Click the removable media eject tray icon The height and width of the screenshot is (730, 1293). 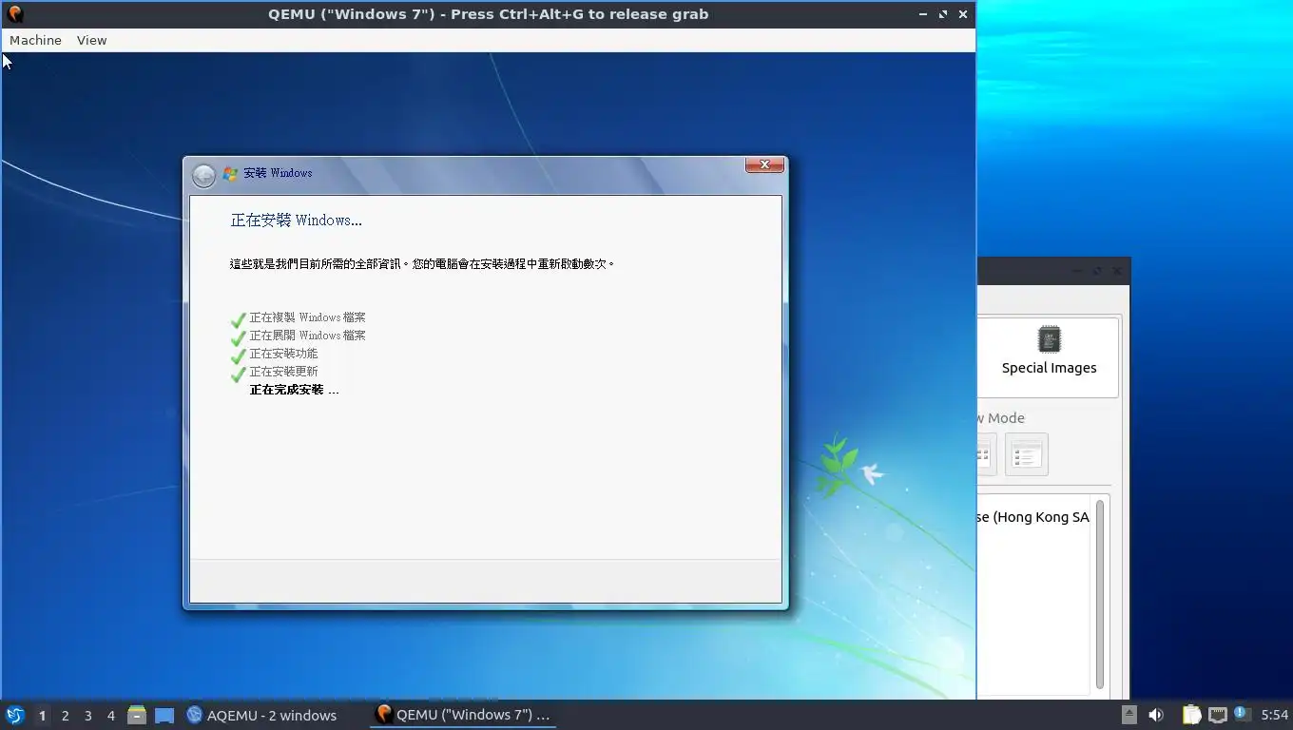point(1129,715)
